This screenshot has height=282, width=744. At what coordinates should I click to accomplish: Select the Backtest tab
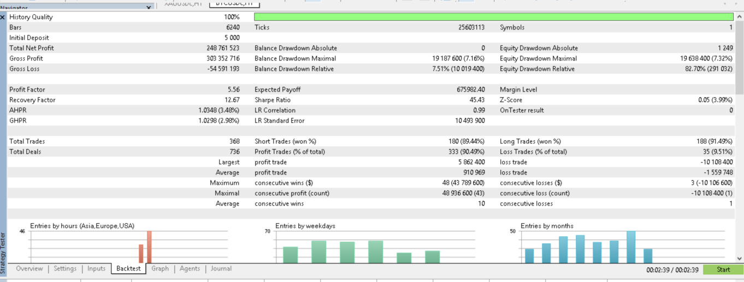(128, 269)
